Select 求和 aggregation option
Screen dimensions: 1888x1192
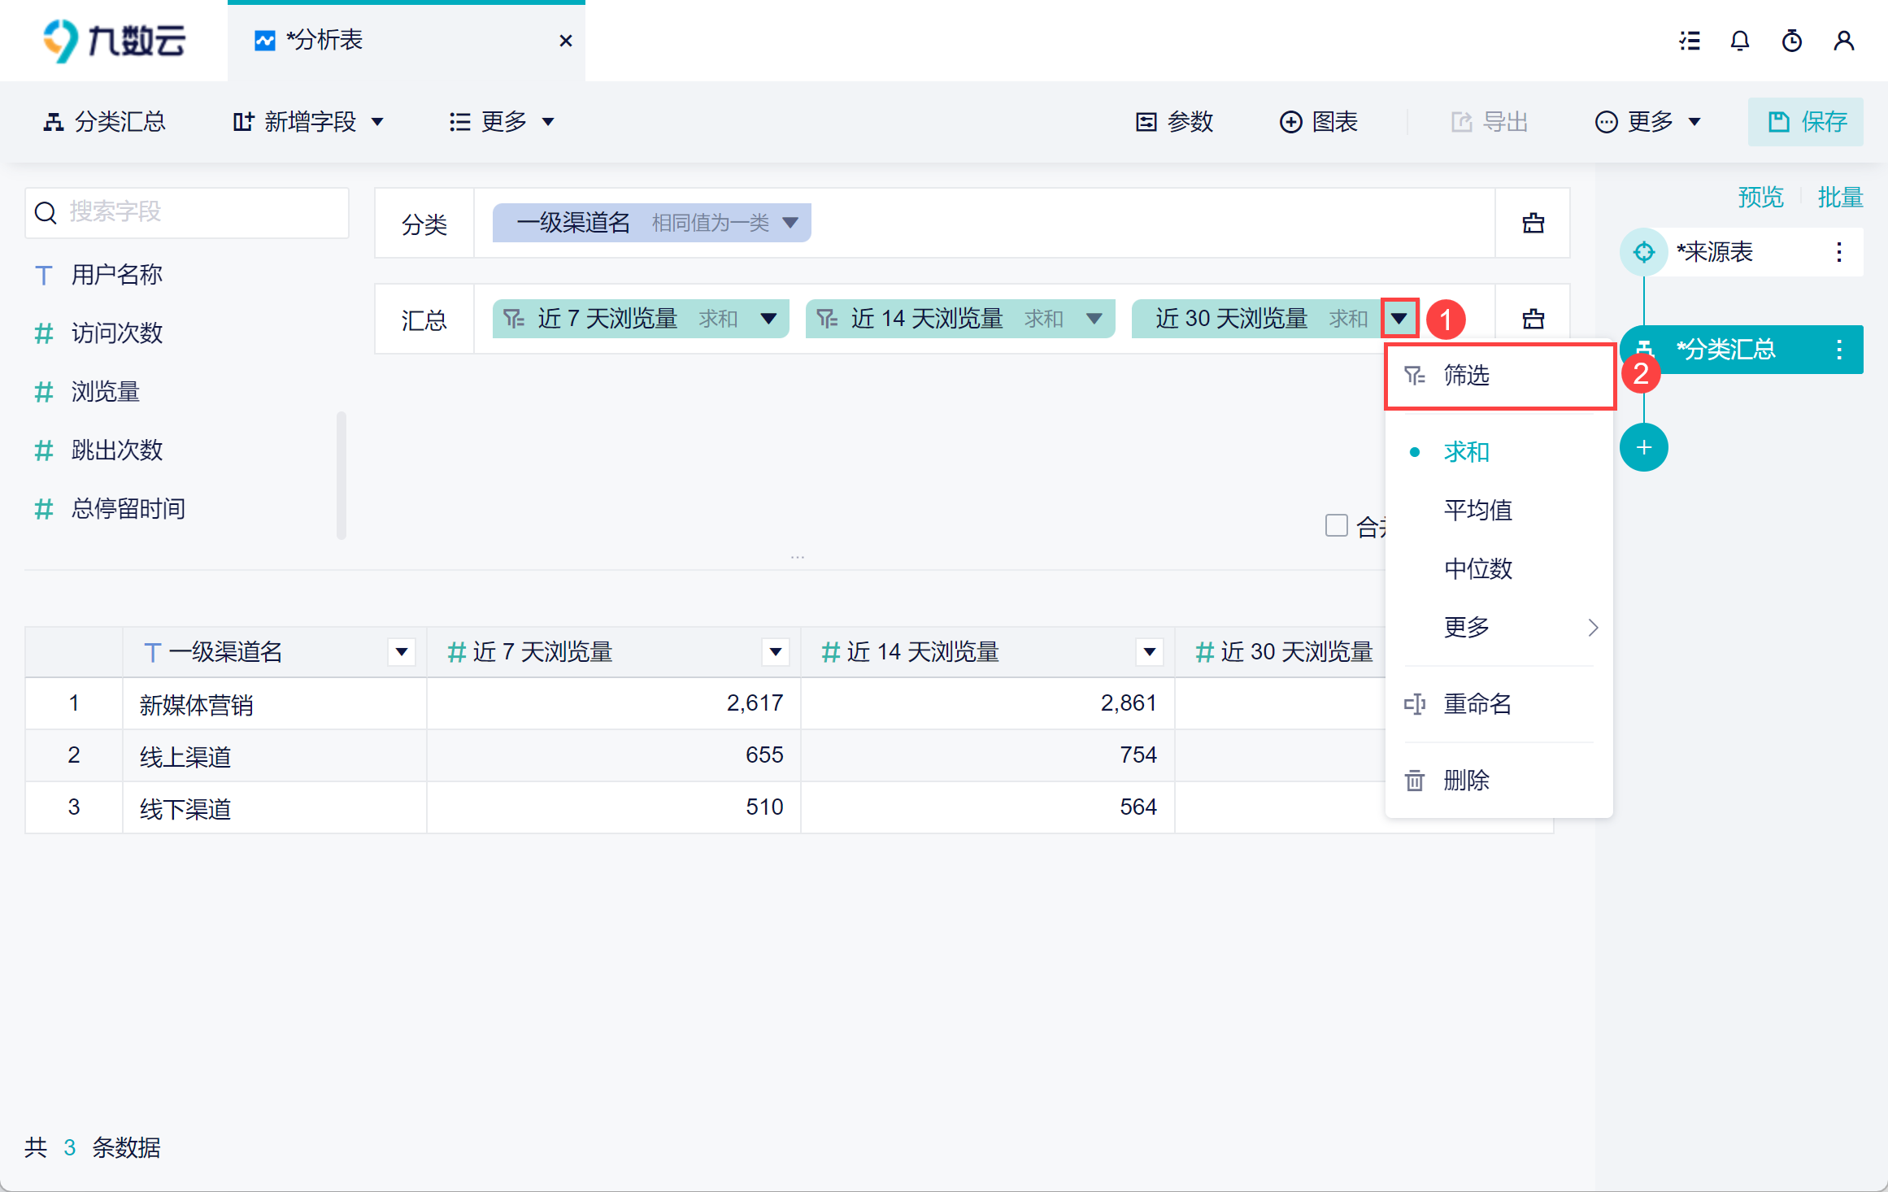pos(1466,452)
